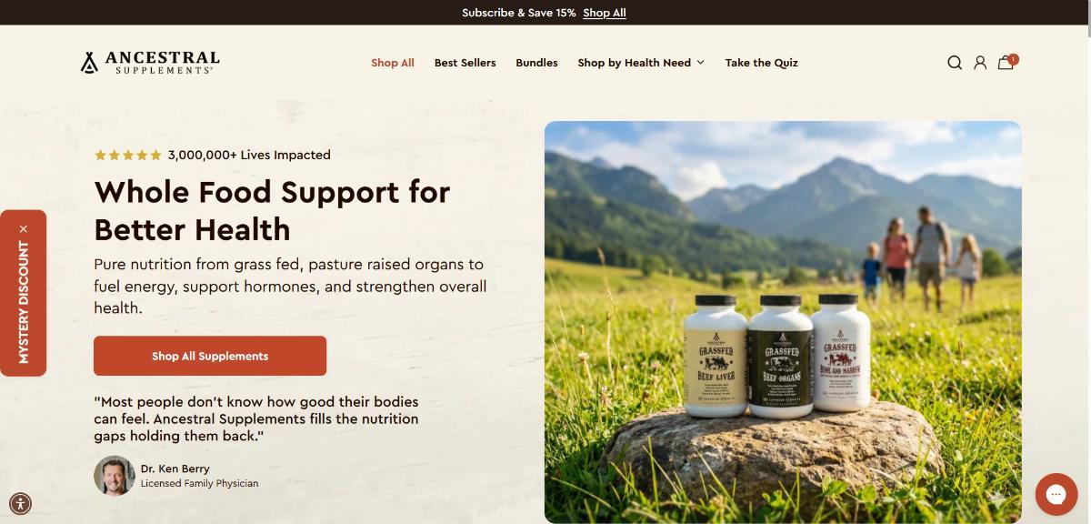
Task: Click Shop All link in top banner
Action: pyautogui.click(x=605, y=13)
